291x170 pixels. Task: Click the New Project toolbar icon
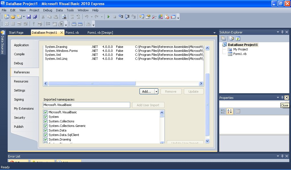pos(7,17)
